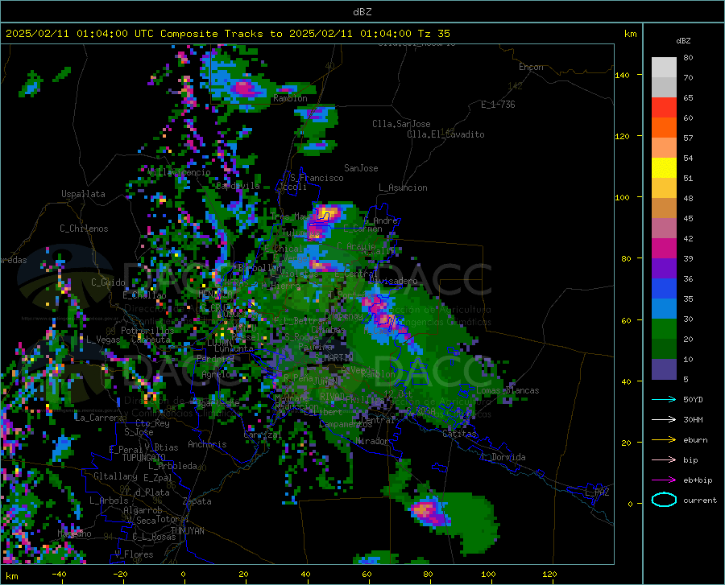The height and width of the screenshot is (585, 725).
Task: Click the L_Vegas location label
Action: (x=103, y=340)
